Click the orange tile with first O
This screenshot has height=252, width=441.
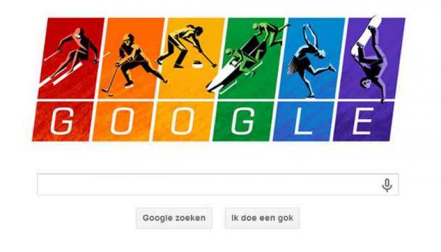[123, 121]
